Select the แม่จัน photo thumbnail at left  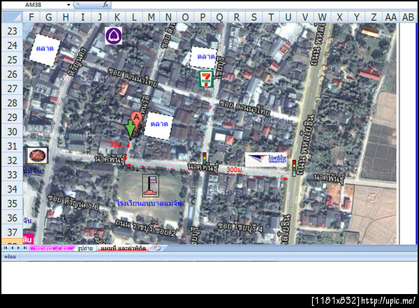[37, 155]
